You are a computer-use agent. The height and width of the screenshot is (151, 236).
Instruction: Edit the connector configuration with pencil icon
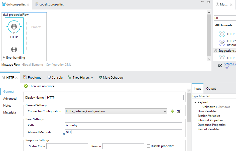[178, 111]
